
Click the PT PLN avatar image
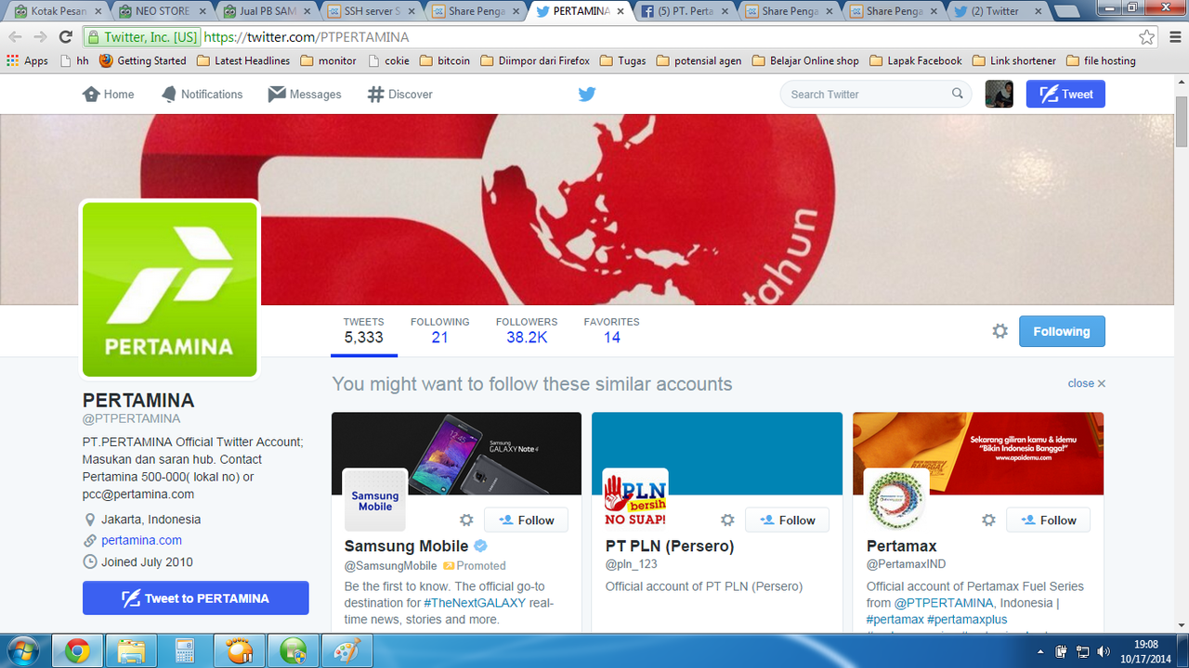point(636,500)
